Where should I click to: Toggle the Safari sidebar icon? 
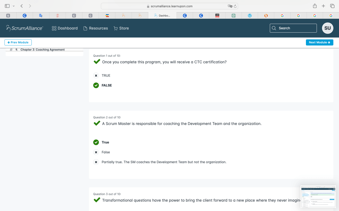click(7, 6)
